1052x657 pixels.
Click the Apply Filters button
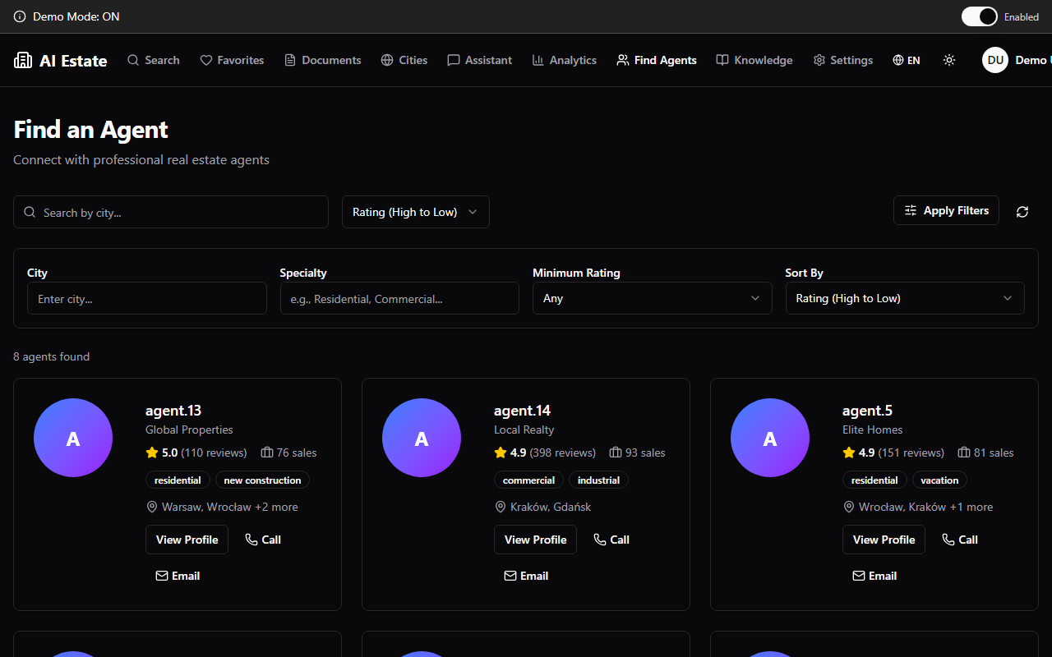coord(947,210)
